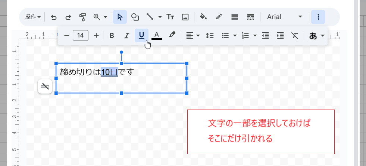Open border dash style options
The width and height of the screenshot is (366, 166).
[x=250, y=17]
